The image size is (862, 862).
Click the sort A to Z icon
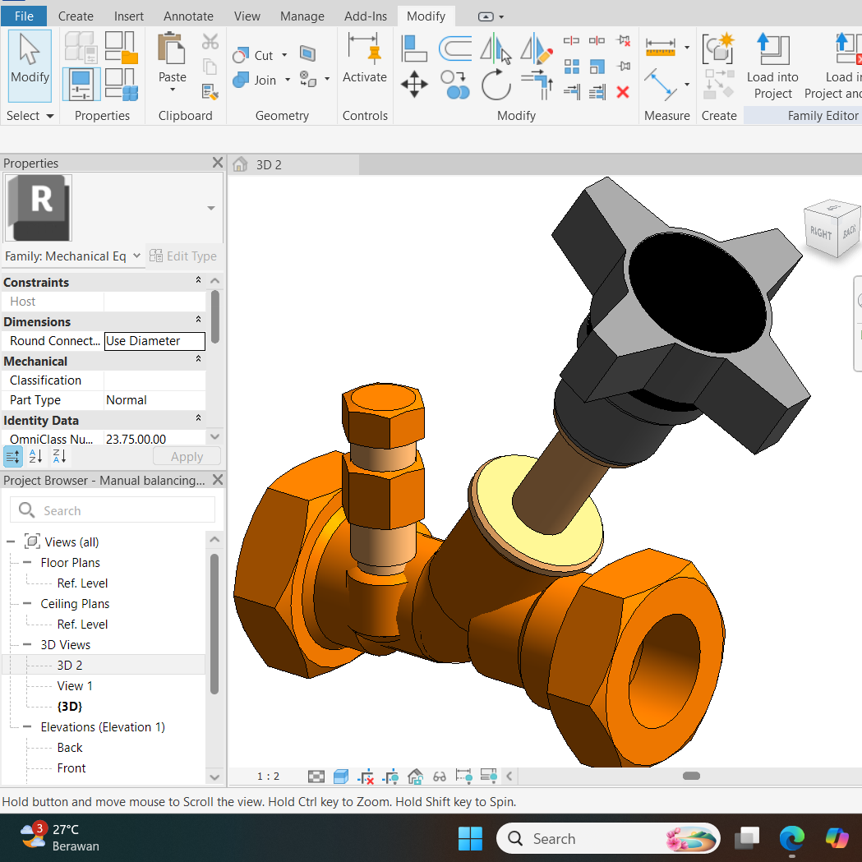pos(35,456)
